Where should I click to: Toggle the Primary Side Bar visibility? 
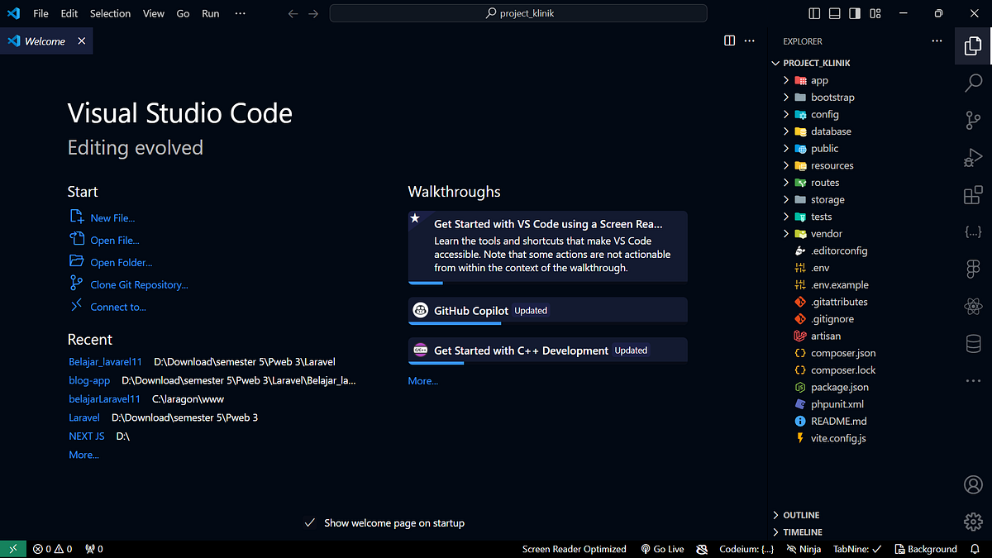click(x=814, y=13)
